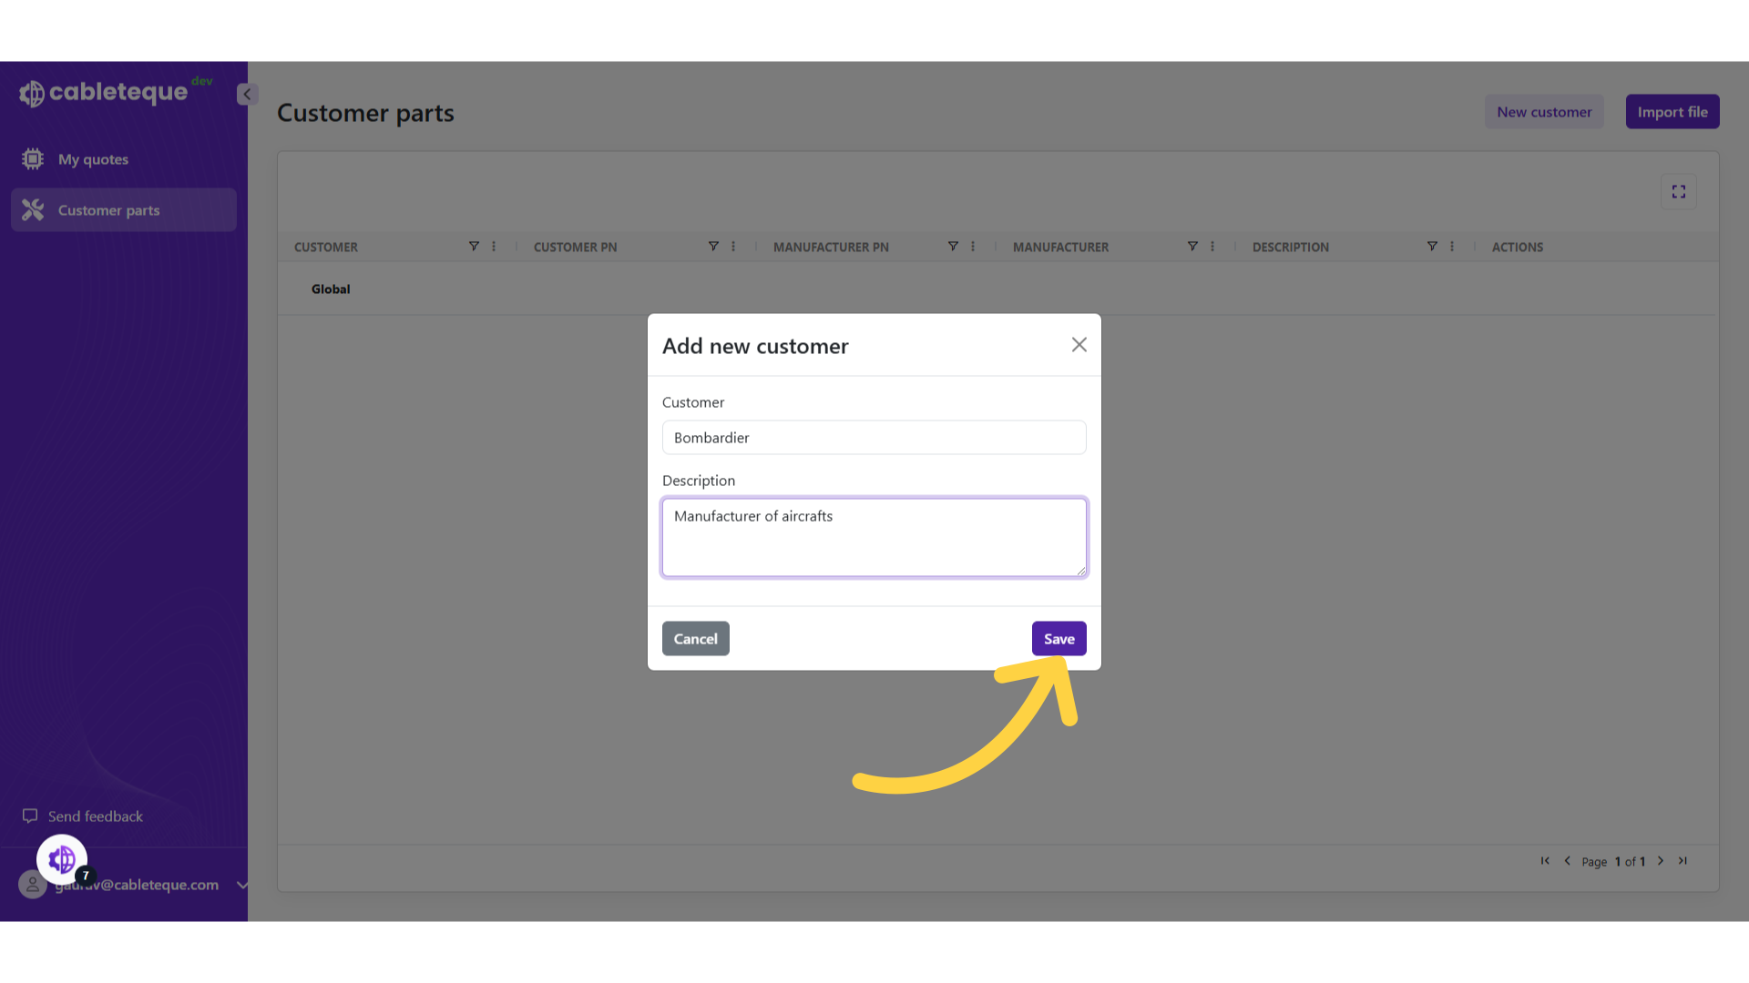Viewport: 1749px width, 983px height.
Task: Go to the first page of results
Action: pos(1545,861)
